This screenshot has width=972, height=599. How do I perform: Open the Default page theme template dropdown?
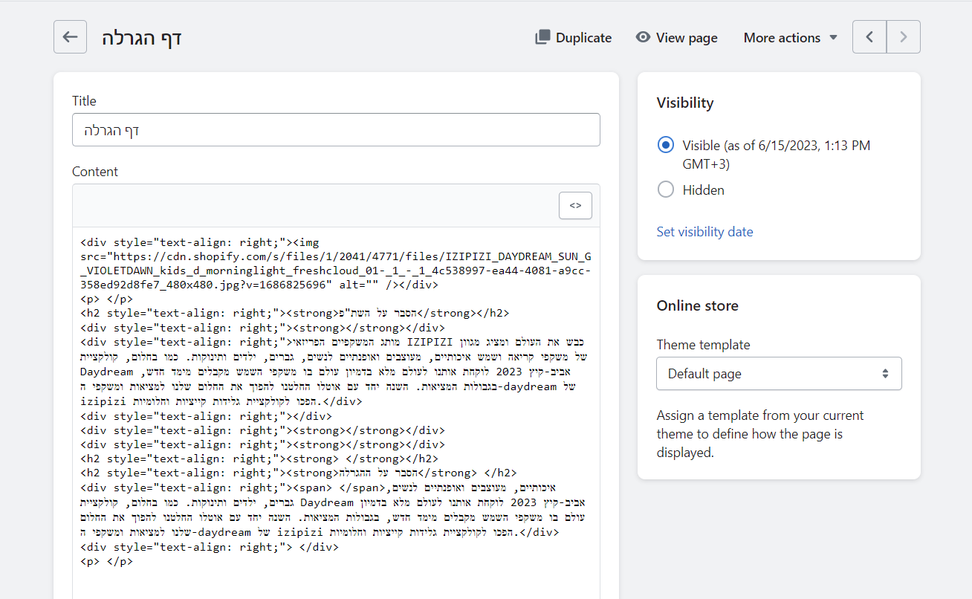[x=778, y=374]
